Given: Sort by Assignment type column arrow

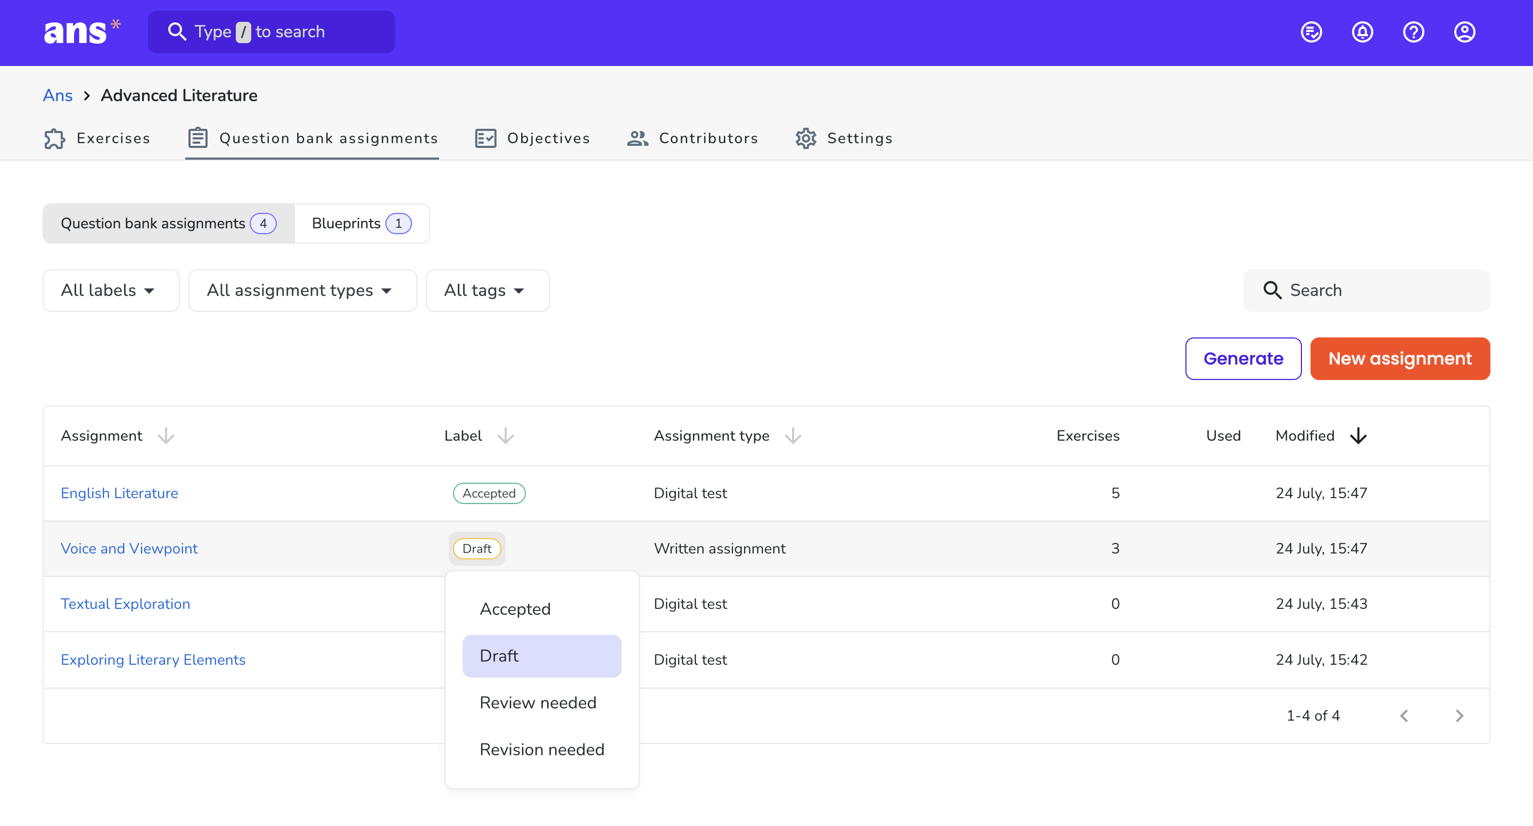Looking at the screenshot, I should (793, 435).
